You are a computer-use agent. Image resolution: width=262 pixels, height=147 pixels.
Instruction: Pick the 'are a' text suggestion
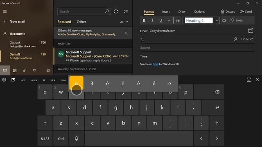click(34, 80)
